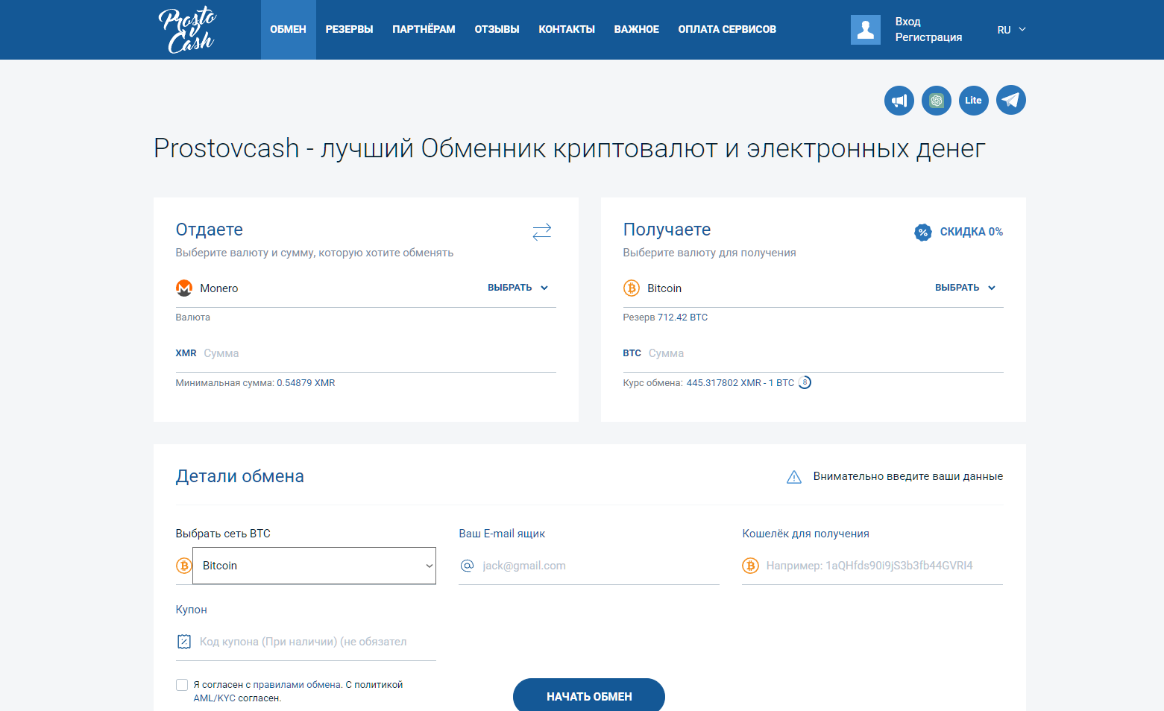Open the AML/KYC policy link
This screenshot has width=1164, height=711.
click(x=215, y=698)
